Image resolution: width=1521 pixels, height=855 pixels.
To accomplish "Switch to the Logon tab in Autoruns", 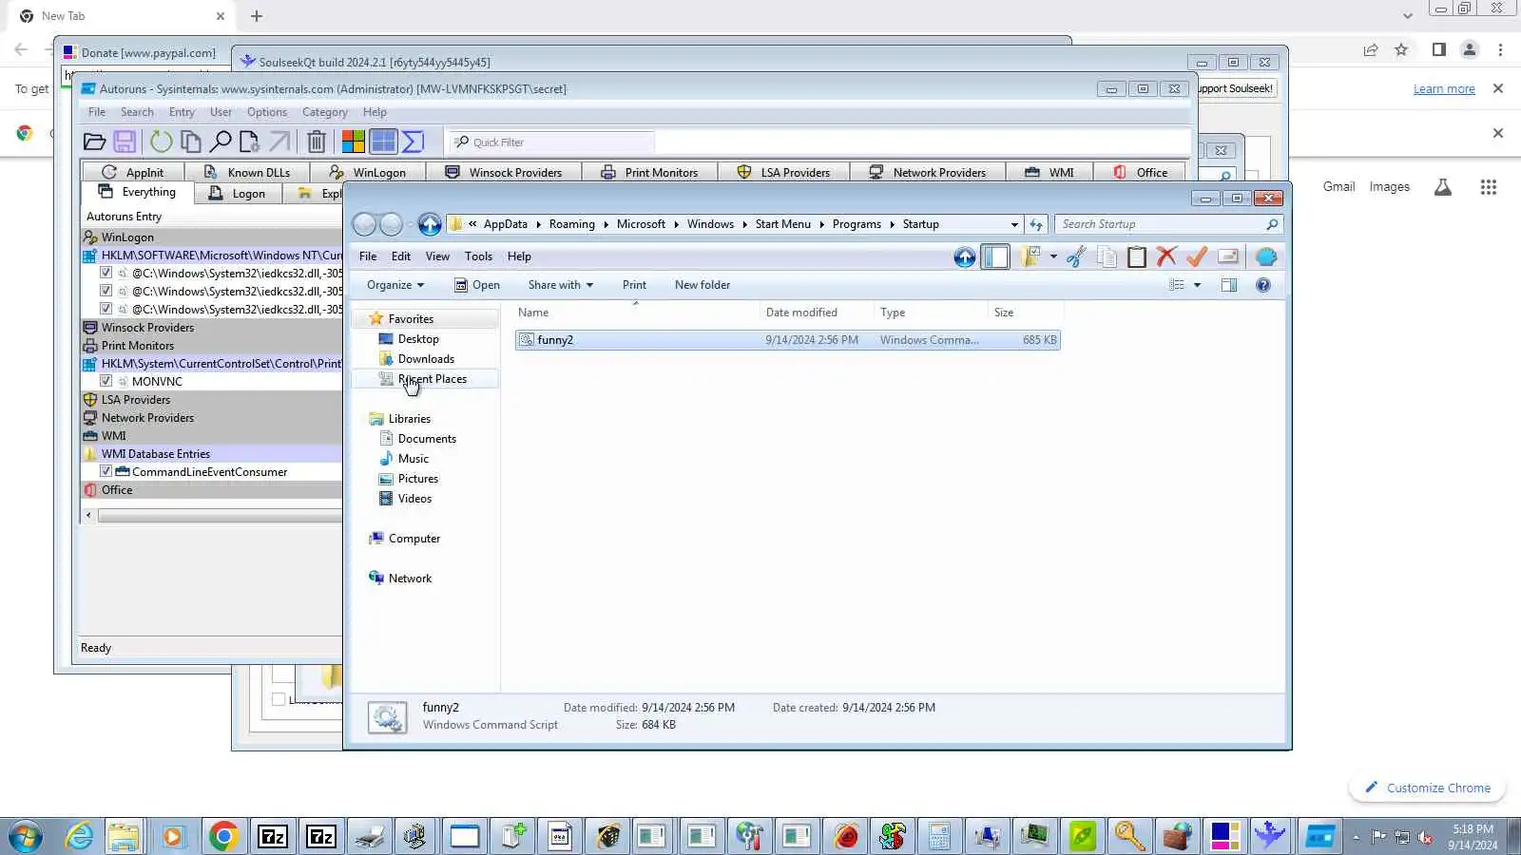I will [x=238, y=194].
